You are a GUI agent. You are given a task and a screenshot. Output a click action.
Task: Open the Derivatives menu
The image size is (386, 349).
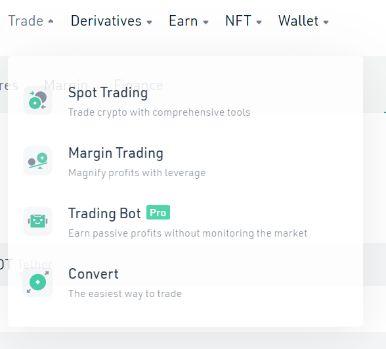[x=106, y=21]
